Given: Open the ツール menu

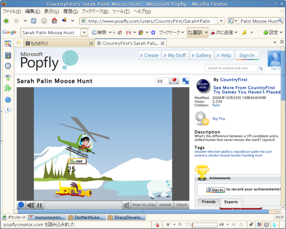Looking at the screenshot, I should 121,11.
